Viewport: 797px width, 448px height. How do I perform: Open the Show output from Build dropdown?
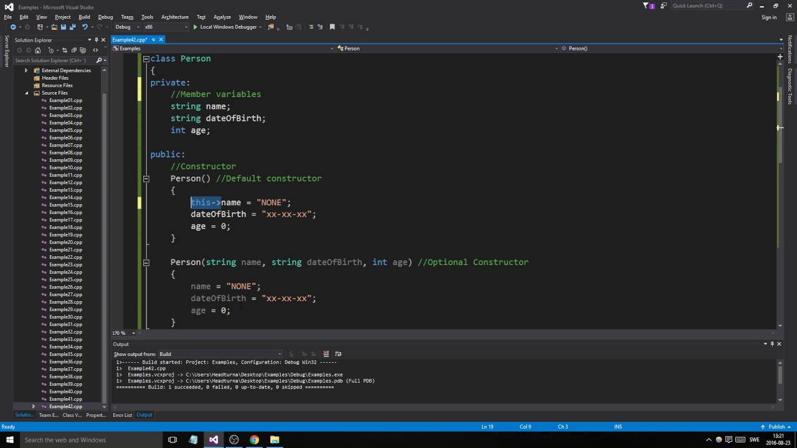[219, 354]
